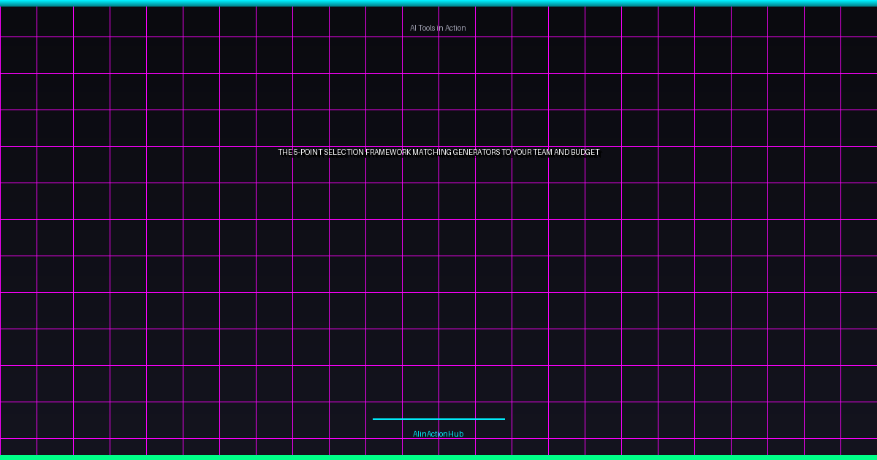Screen dimensions: 877x460
Task: Click the center of the cyan divider line
Action: click(438, 419)
